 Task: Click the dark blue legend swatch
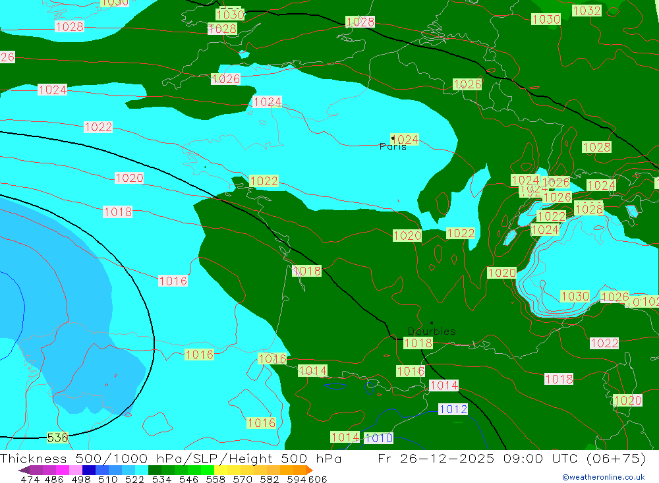[x=89, y=470]
